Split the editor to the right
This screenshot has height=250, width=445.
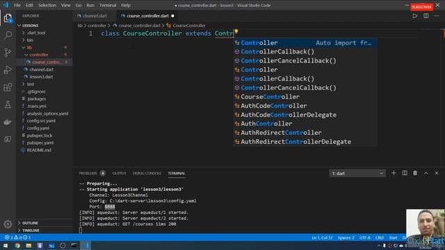pos(426,16)
